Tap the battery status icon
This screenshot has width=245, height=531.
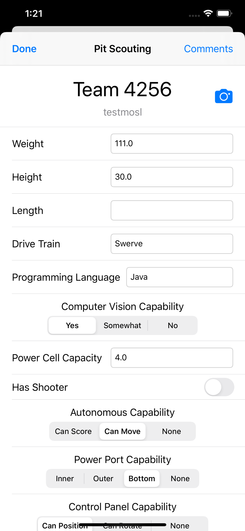pos(224,13)
